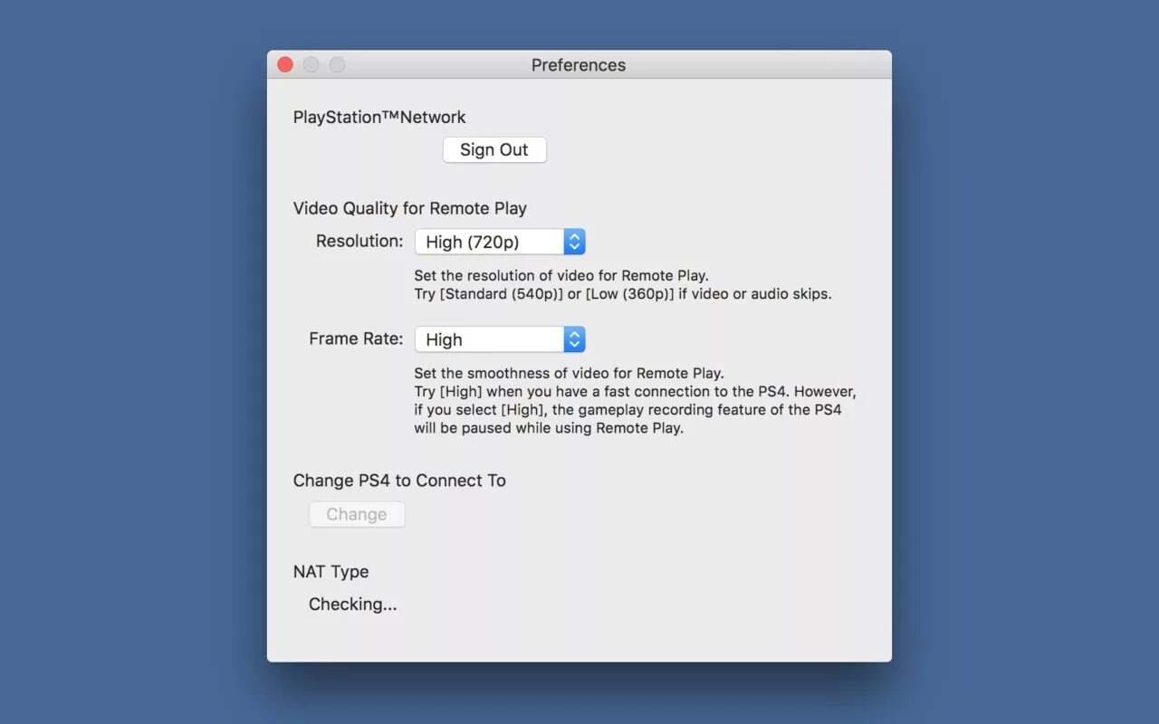Click the 'will be paused while using Remote Play' line

pos(549,428)
